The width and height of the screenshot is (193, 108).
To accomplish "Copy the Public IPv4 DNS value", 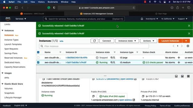I will [93, 96].
